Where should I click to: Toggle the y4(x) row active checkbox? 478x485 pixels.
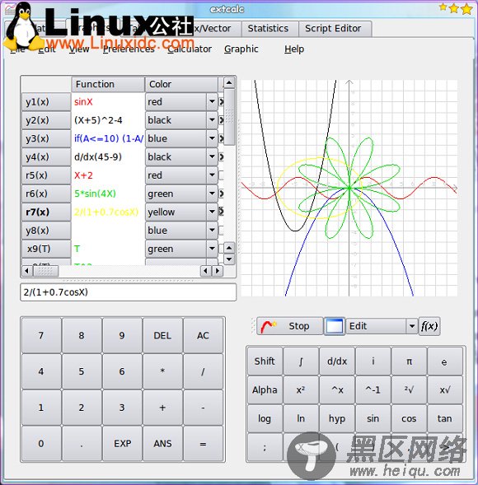click(221, 156)
